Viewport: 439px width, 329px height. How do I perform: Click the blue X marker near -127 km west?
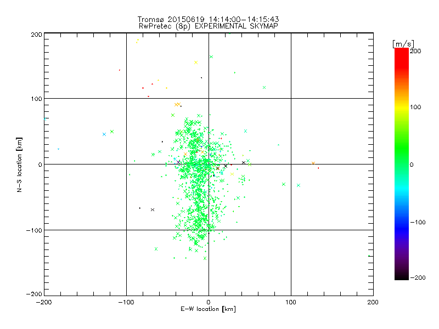104,134
